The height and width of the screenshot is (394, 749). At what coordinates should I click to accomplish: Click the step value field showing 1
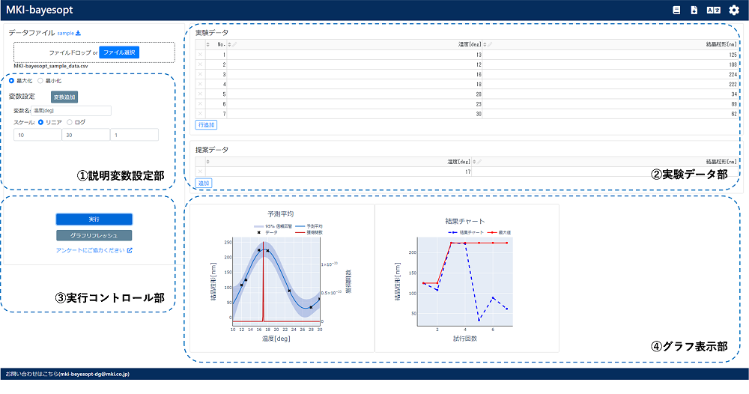134,135
